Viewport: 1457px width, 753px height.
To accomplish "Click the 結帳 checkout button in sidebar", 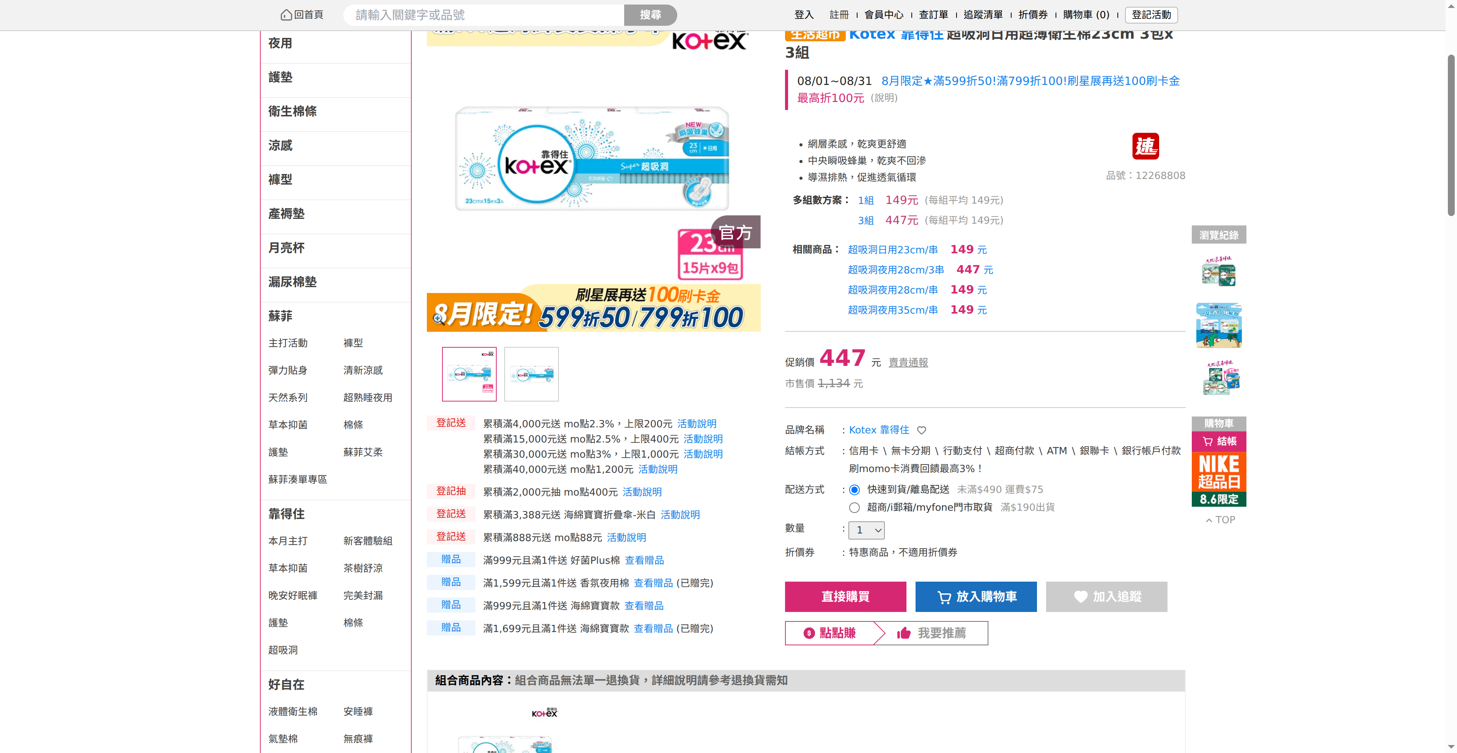I will pyautogui.click(x=1219, y=441).
